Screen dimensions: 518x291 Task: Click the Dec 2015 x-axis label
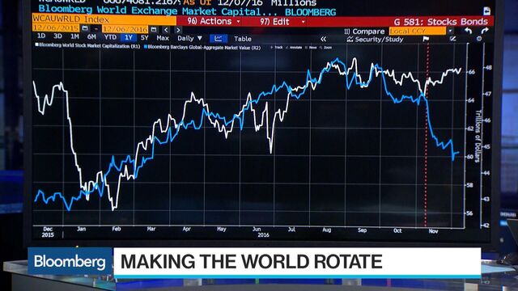(x=48, y=232)
